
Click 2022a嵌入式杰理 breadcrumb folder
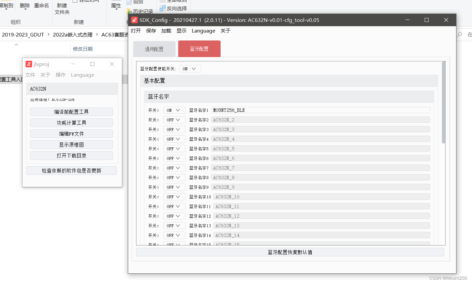coord(73,35)
